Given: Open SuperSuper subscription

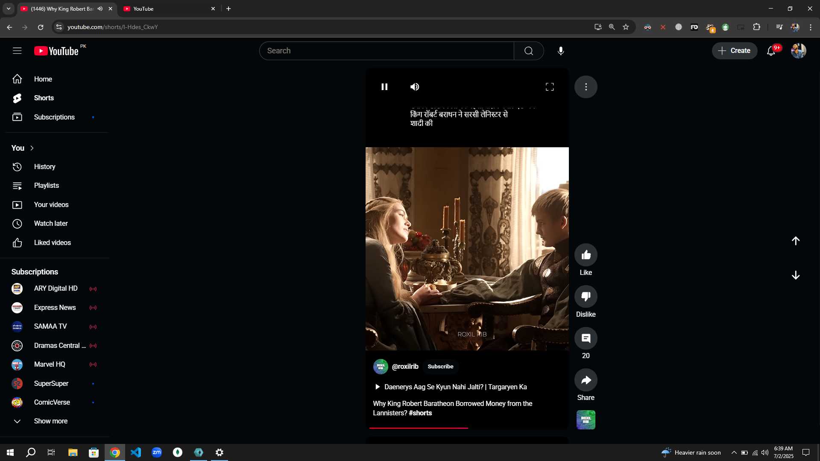Looking at the screenshot, I should tap(55, 384).
